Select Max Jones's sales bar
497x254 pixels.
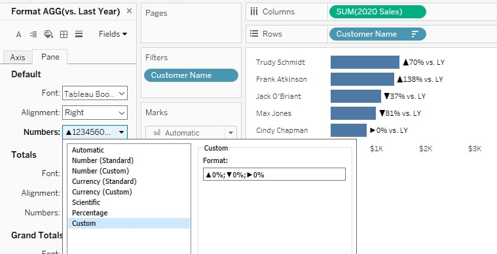353,113
